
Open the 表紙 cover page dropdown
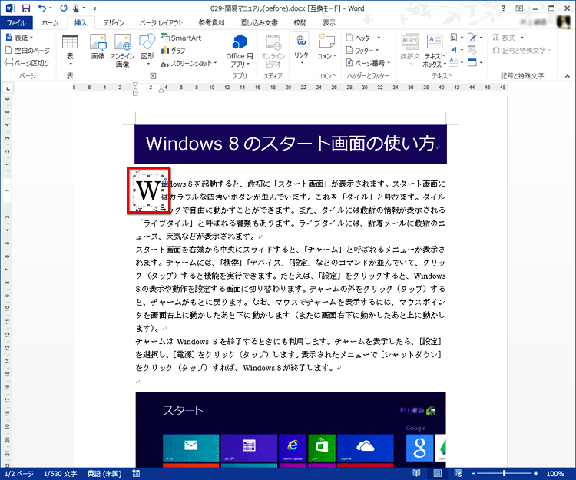[20, 38]
